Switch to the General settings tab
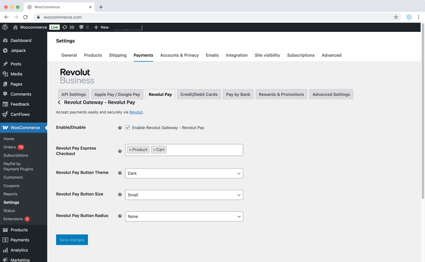Viewport: 425px width, 262px height. point(69,55)
